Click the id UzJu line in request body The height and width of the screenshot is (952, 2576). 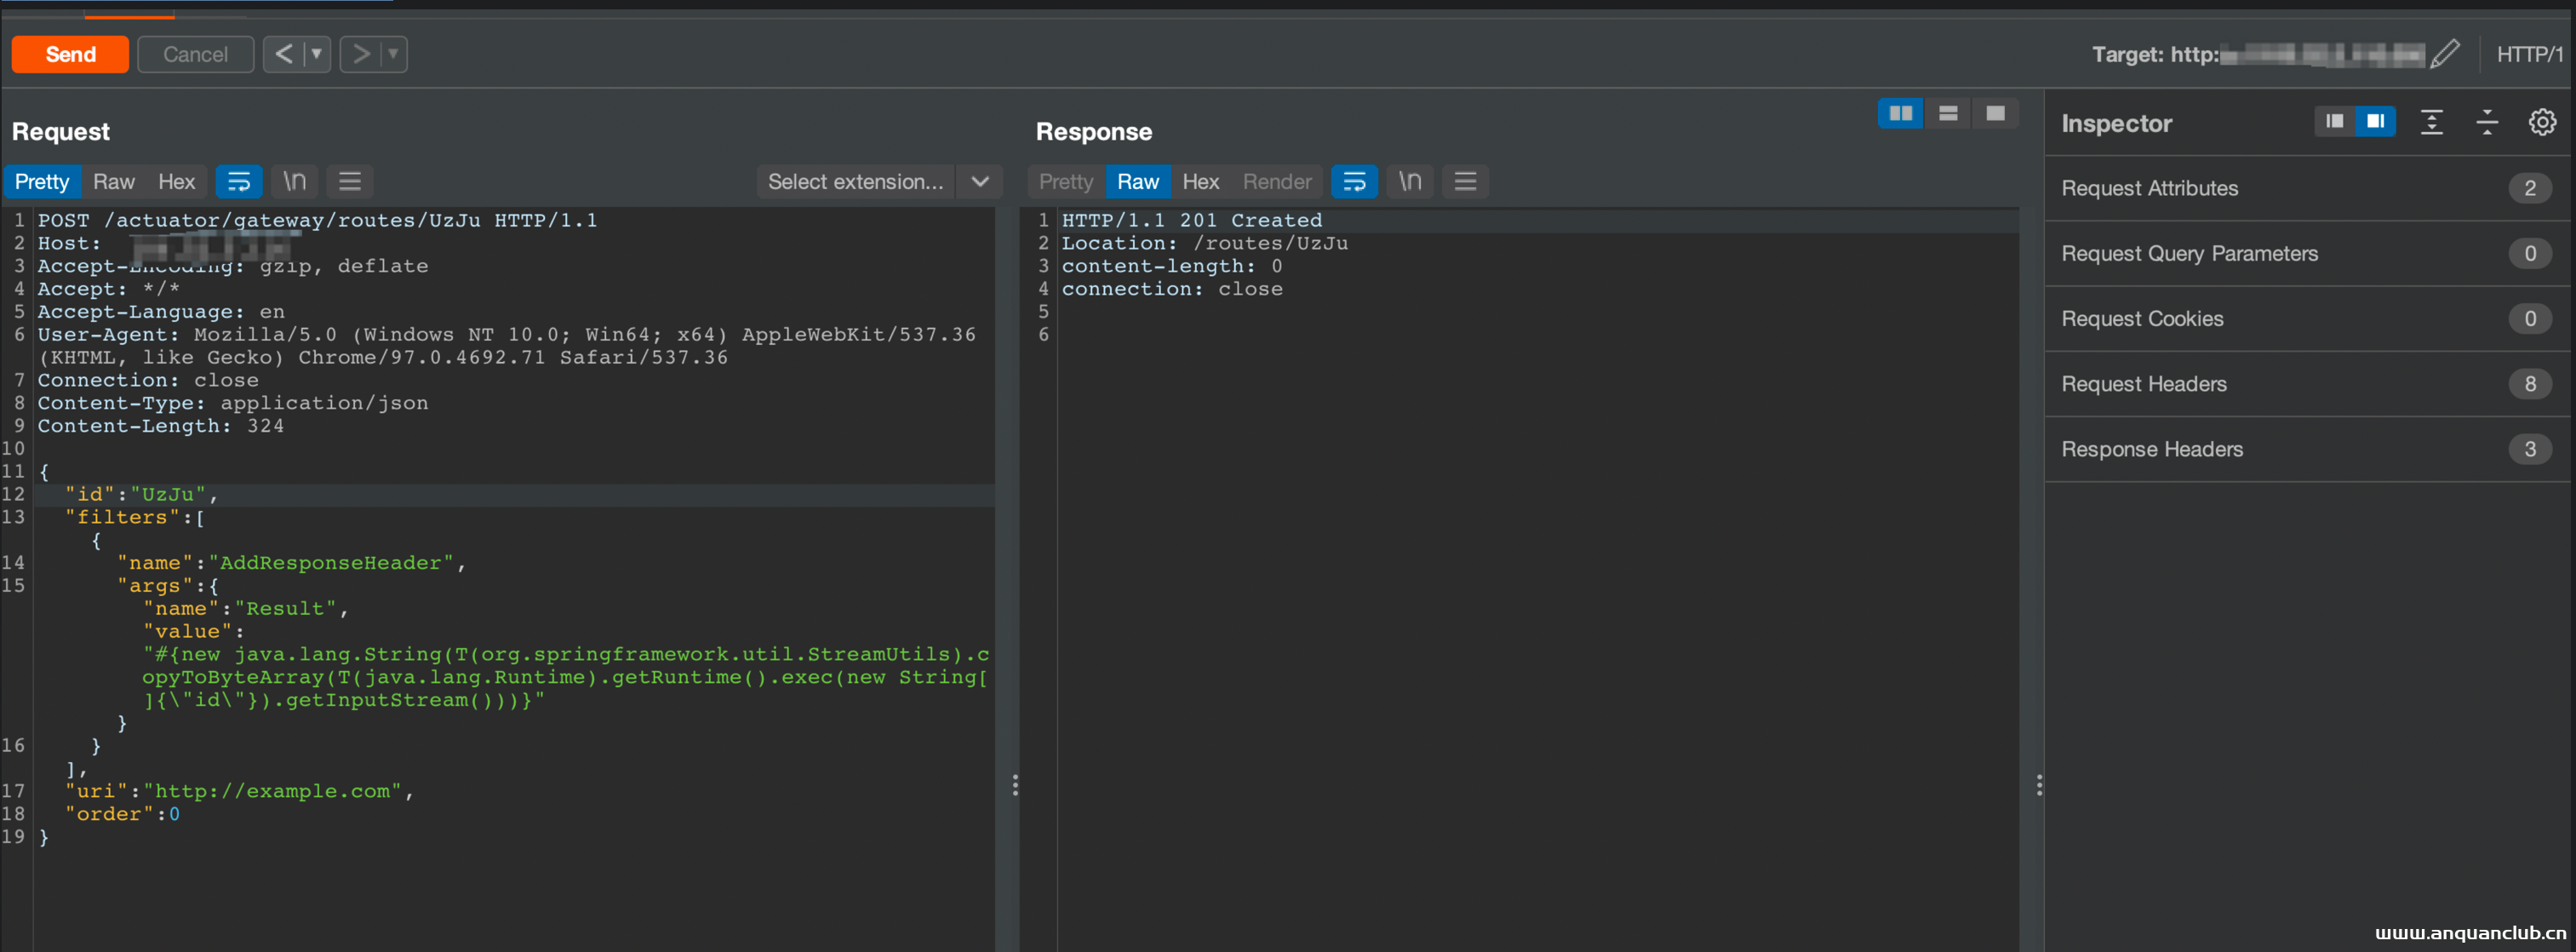pyautogui.click(x=140, y=494)
